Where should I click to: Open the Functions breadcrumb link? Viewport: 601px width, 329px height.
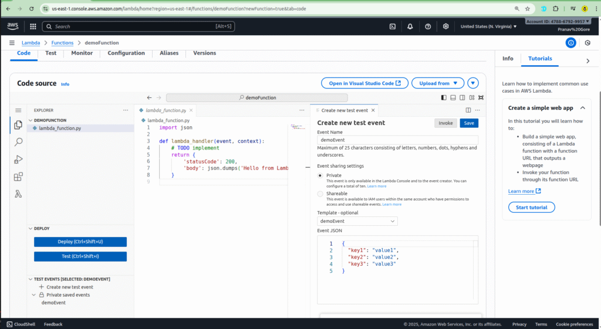[62, 43]
